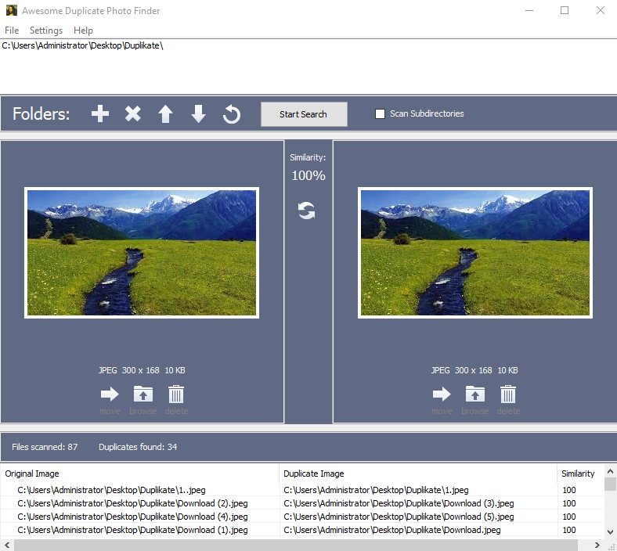Open the Settings menu
Viewport: 617px width, 551px height.
[x=46, y=31]
